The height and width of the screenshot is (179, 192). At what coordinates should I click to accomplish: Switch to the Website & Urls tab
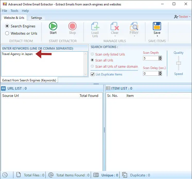[14, 18]
